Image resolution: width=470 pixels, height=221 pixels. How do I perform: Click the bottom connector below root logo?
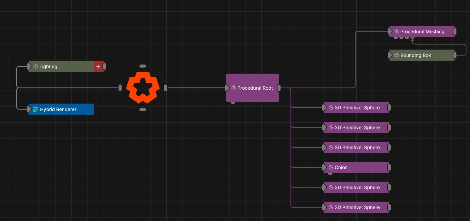143,110
